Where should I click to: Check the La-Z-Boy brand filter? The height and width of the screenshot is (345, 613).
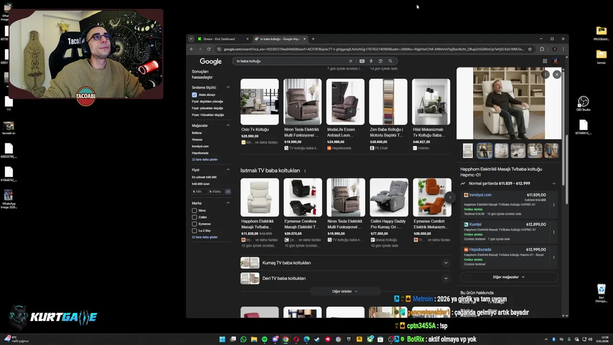click(x=194, y=230)
